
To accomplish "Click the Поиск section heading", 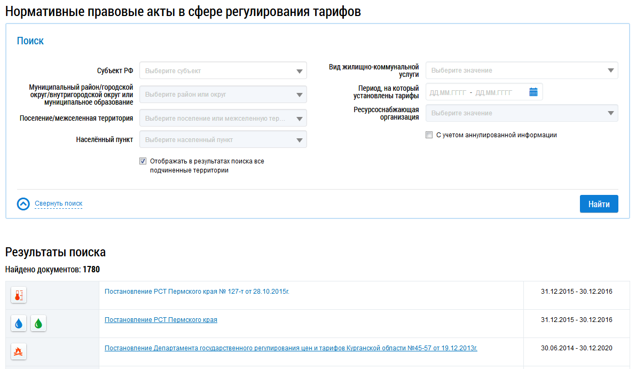I will pos(30,41).
